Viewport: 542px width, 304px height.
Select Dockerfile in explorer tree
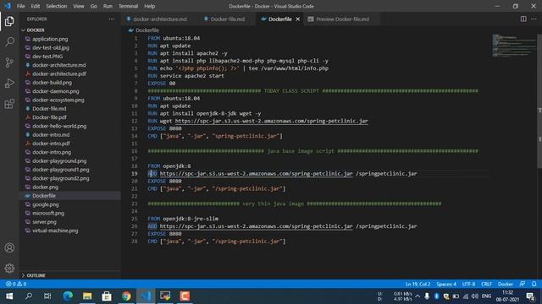(44, 195)
